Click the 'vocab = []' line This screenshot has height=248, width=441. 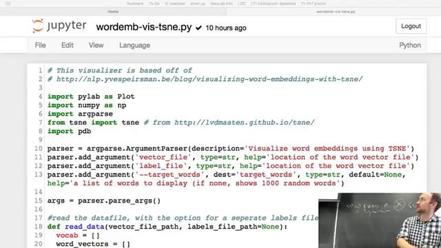tap(78, 236)
